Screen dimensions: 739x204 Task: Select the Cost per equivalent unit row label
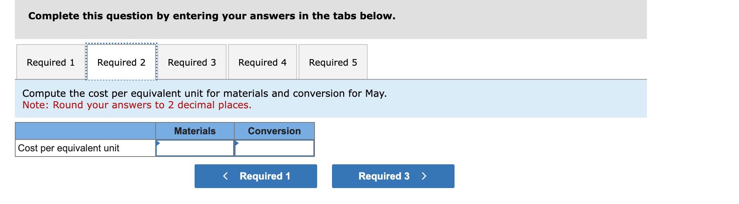click(x=69, y=148)
